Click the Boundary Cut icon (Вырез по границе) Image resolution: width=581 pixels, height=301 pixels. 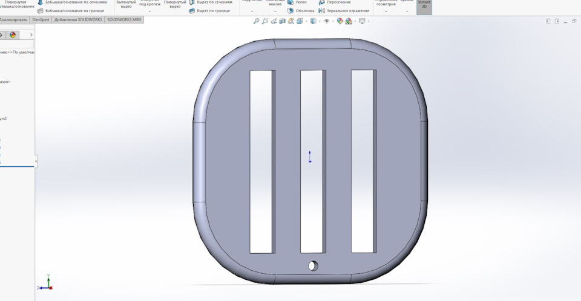pos(192,11)
